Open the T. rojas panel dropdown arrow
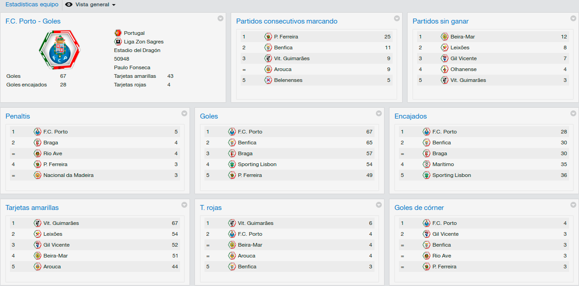579x286 pixels. 379,205
